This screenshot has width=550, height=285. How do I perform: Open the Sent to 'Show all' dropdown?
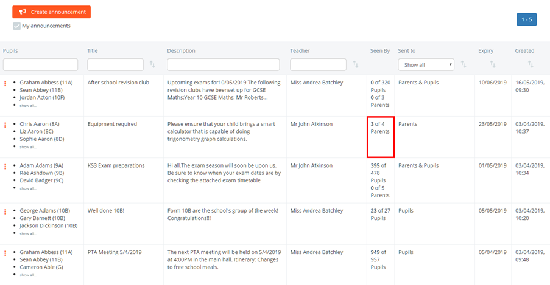(426, 65)
